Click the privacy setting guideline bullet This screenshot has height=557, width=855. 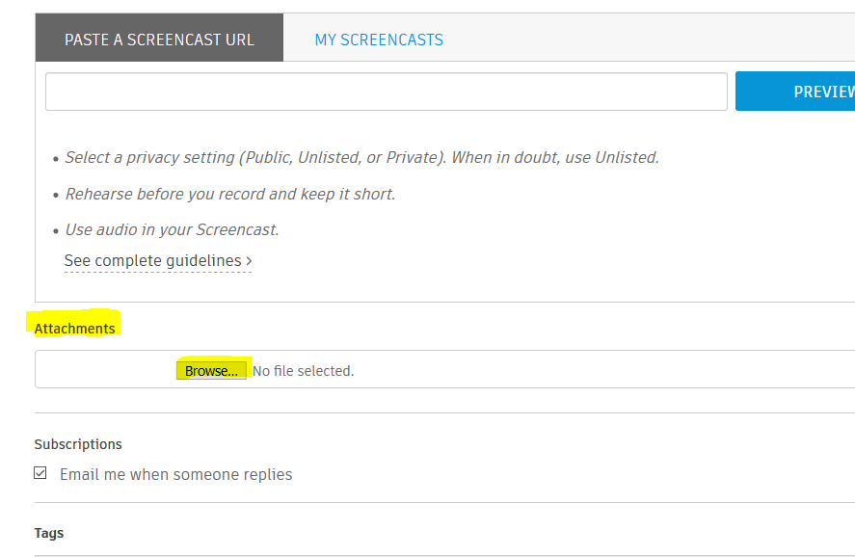coord(361,157)
